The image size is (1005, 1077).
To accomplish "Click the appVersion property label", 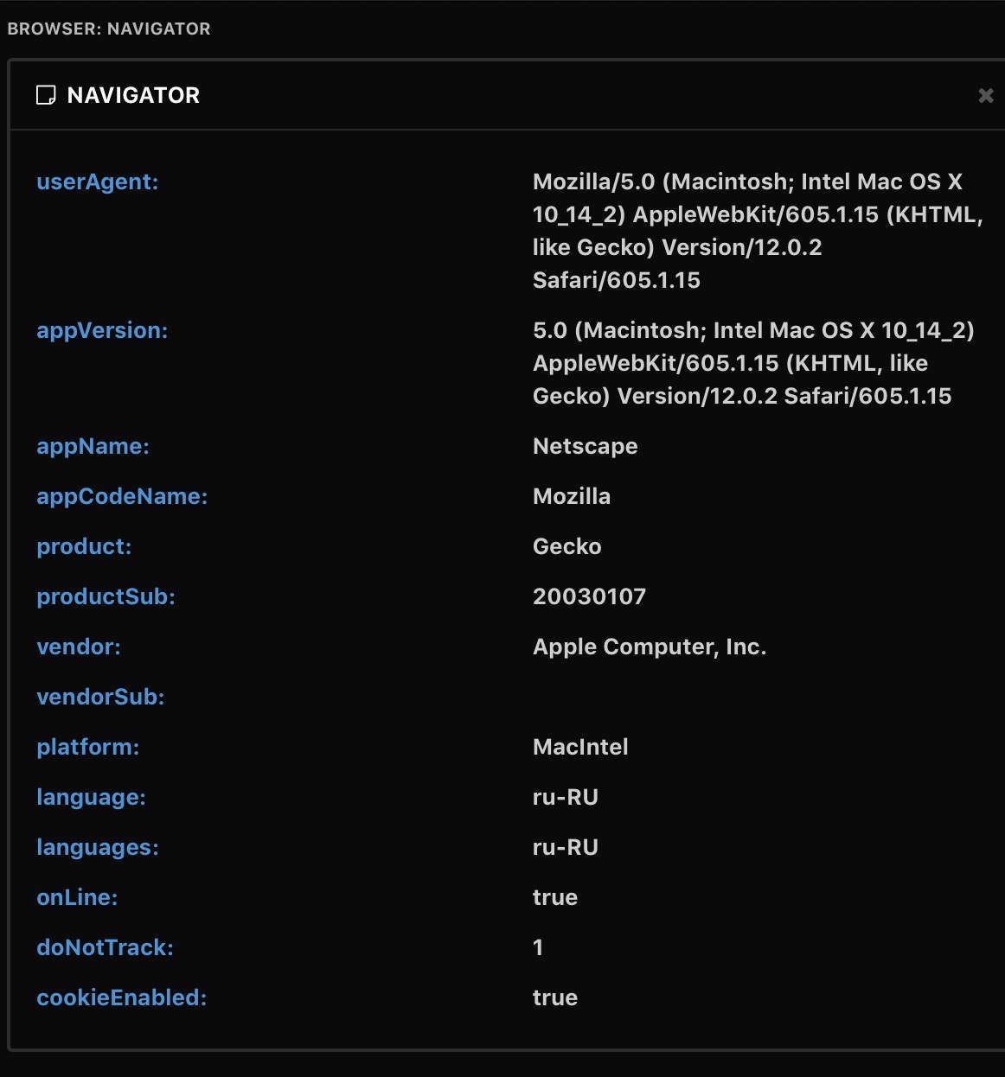I will [x=102, y=330].
